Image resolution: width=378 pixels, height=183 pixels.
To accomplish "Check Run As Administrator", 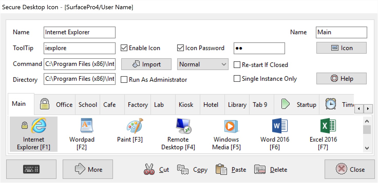I will (x=124, y=79).
